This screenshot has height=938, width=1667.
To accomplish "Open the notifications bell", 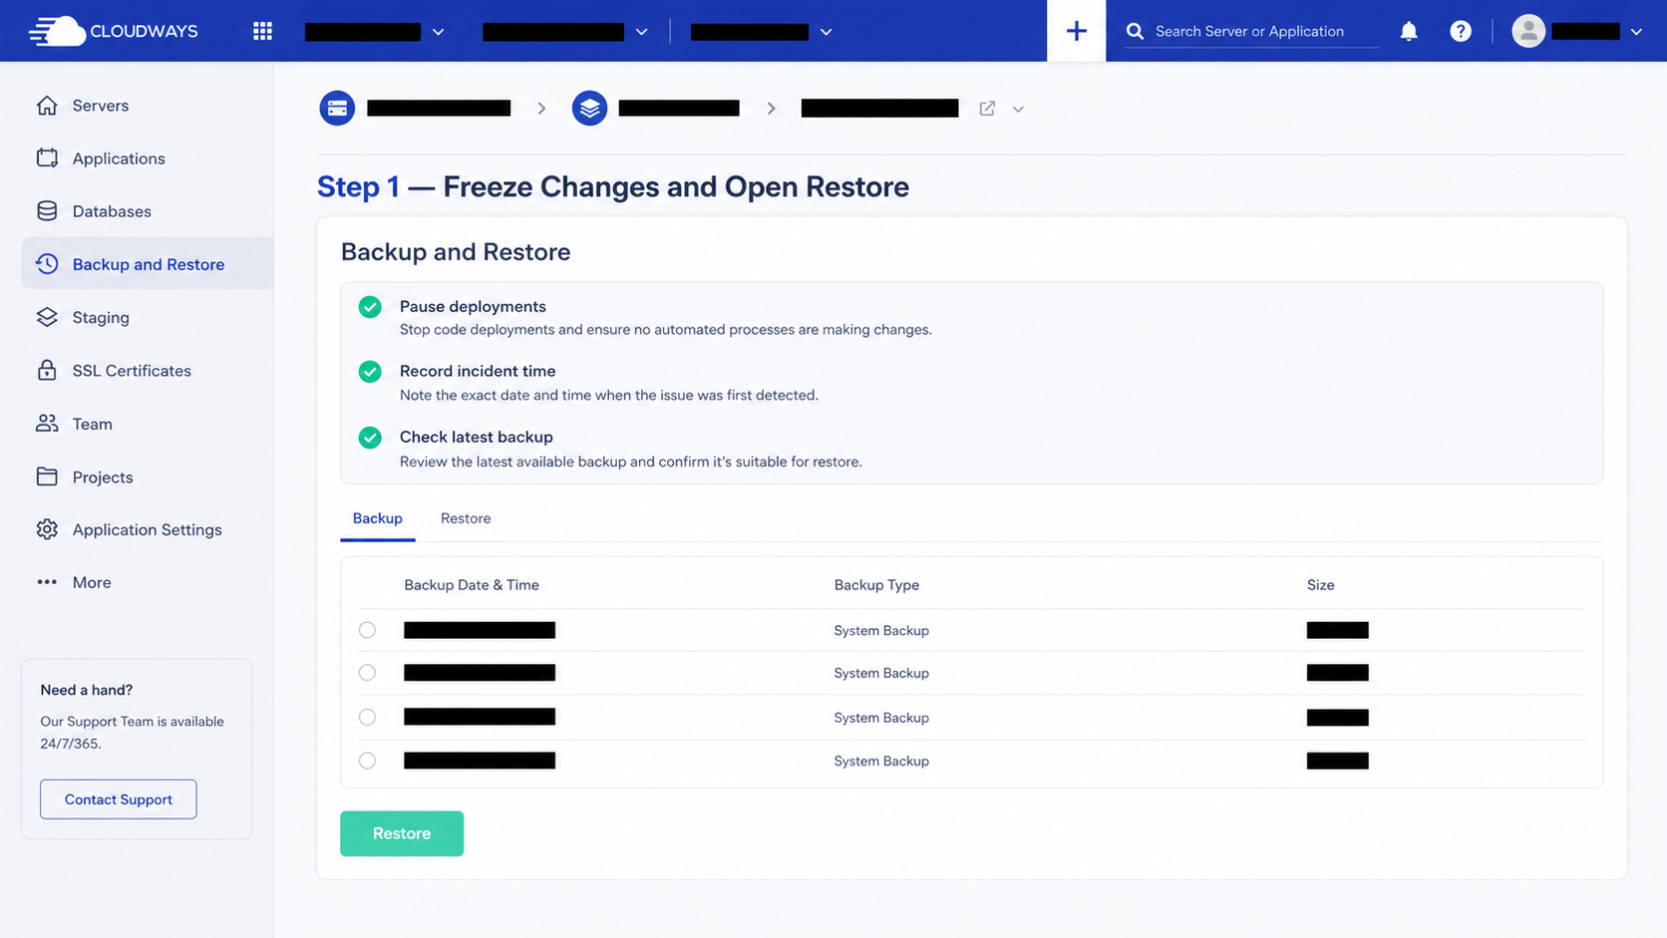I will point(1409,31).
